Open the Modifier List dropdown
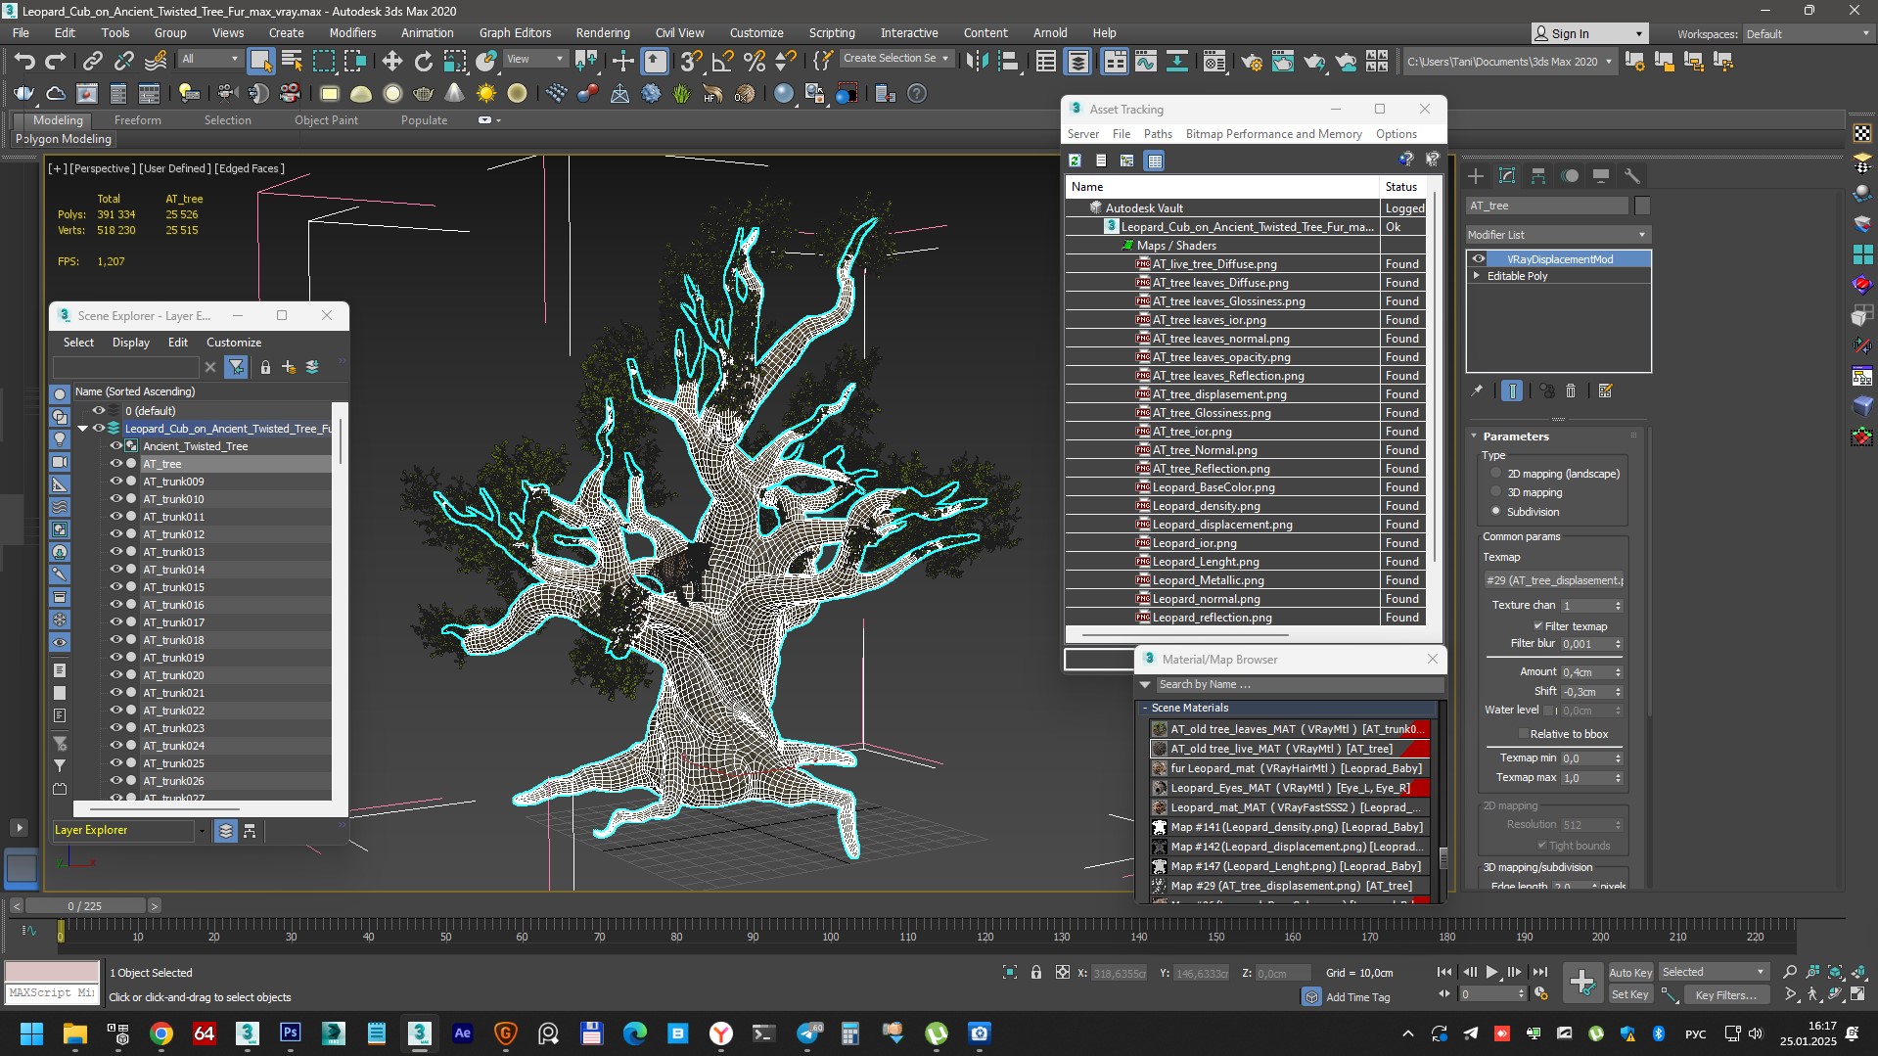Image resolution: width=1878 pixels, height=1056 pixels. [x=1558, y=235]
